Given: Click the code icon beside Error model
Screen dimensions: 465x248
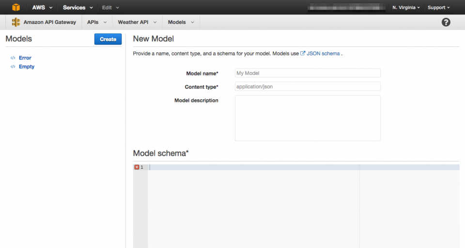Looking at the screenshot, I should pos(13,58).
